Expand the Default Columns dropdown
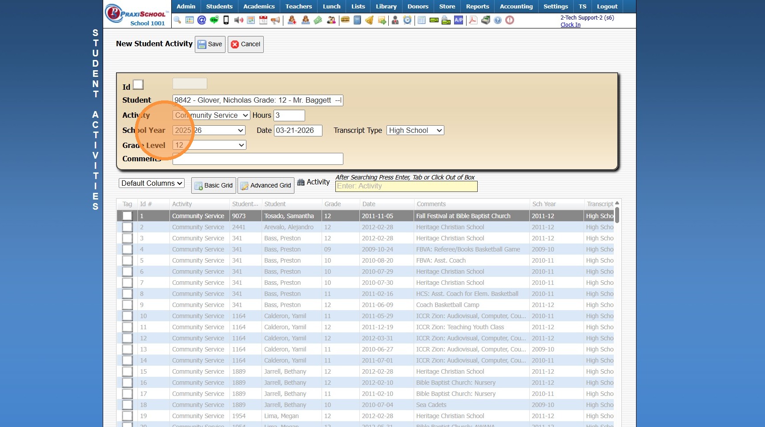 click(151, 183)
